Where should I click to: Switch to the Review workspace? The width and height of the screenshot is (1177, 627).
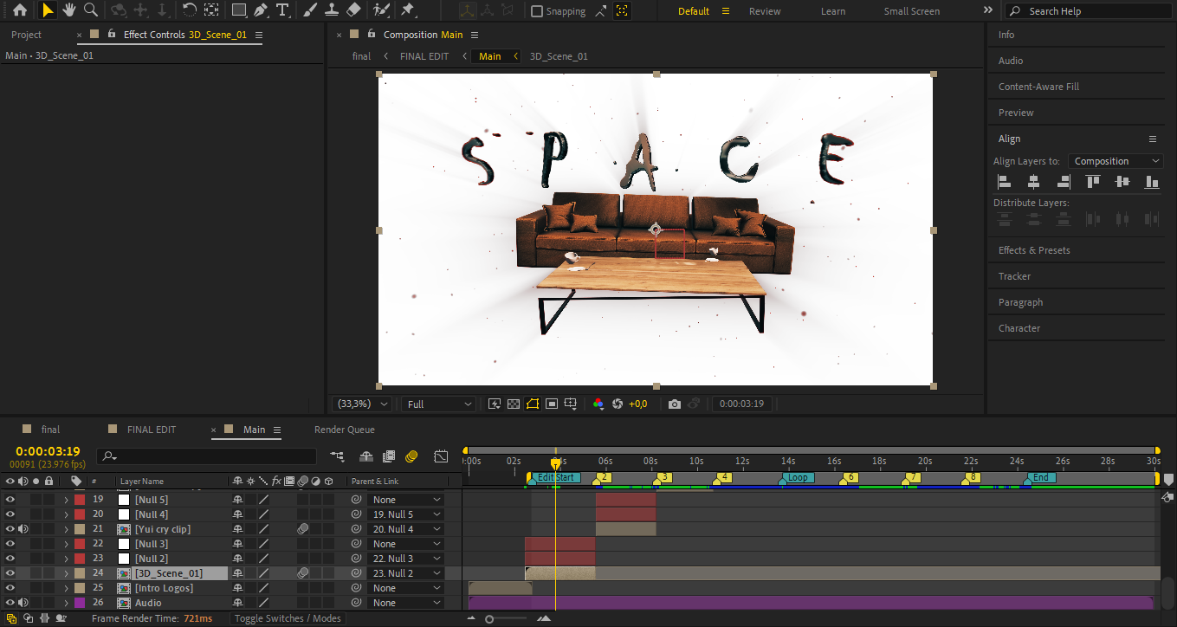[764, 11]
